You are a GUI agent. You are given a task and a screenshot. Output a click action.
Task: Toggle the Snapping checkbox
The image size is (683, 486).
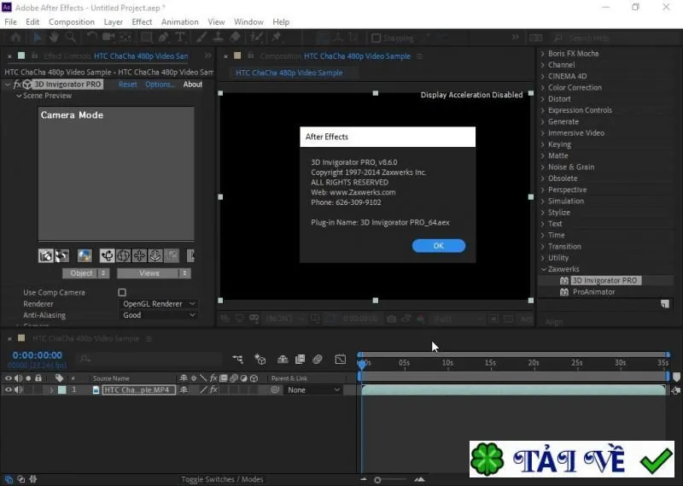click(376, 38)
